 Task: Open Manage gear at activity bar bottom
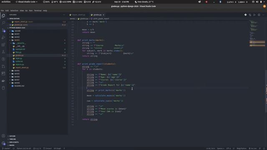coord(3,143)
